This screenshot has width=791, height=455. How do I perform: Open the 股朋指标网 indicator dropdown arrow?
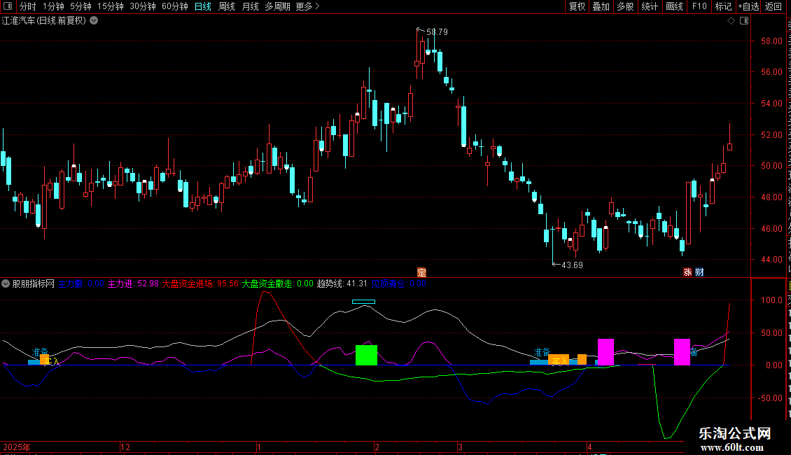point(6,283)
